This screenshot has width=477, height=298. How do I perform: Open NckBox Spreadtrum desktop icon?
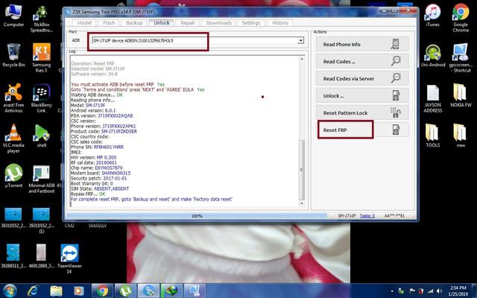pyautogui.click(x=42, y=19)
